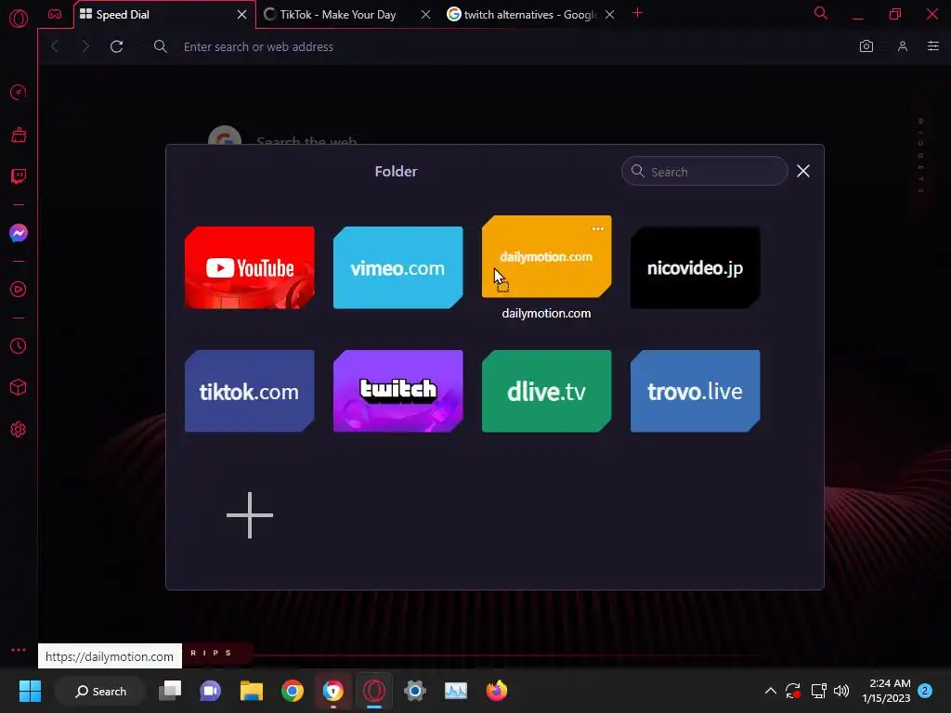Open dailymotion tile three-dots options
This screenshot has width=951, height=713.
click(597, 228)
